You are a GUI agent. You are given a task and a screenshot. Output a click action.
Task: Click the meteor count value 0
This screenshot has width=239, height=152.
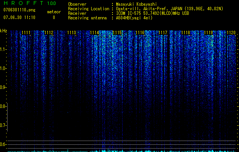pos(54,17)
